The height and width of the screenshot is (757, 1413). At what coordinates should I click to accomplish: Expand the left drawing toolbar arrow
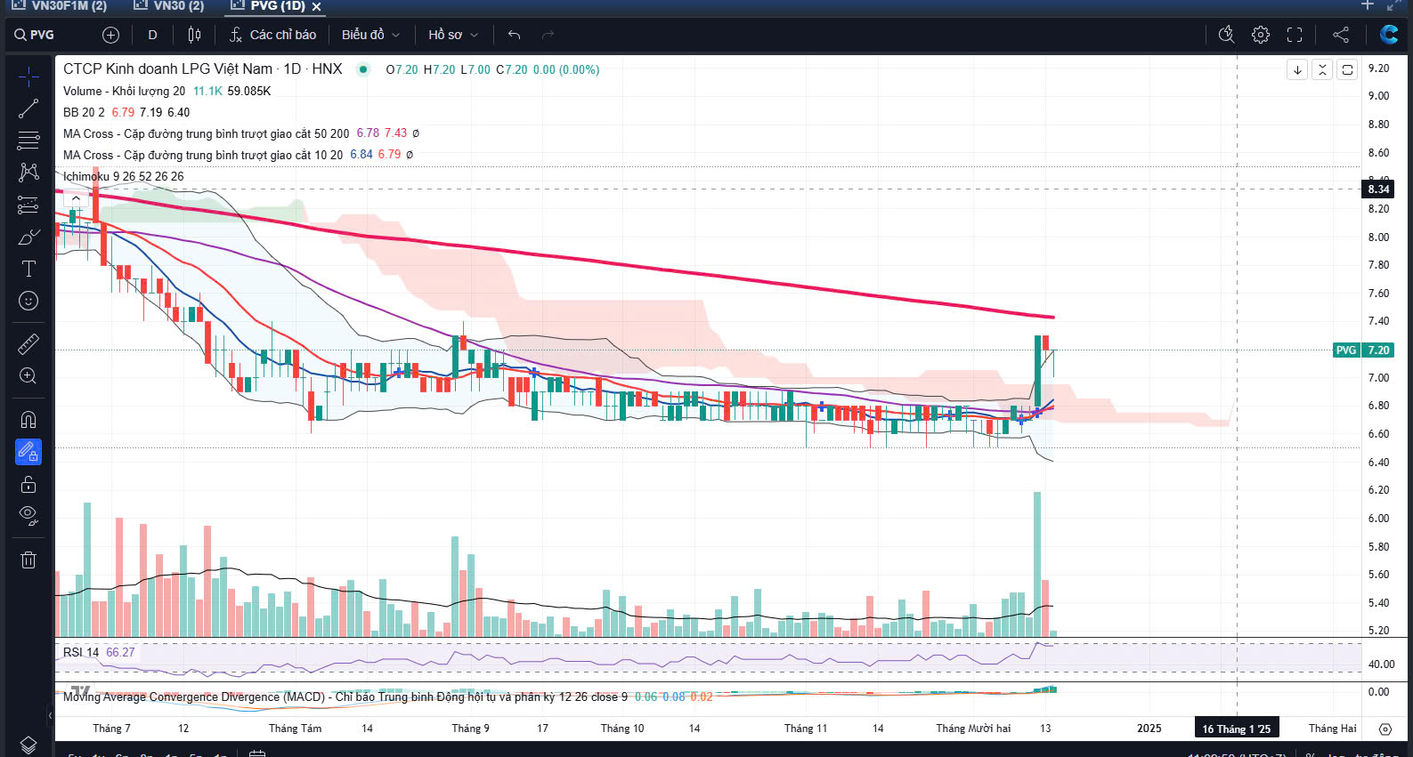pos(50,715)
